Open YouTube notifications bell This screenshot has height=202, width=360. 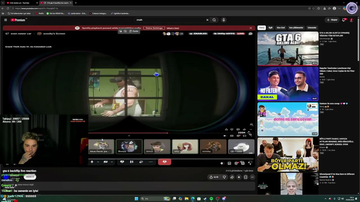344,20
